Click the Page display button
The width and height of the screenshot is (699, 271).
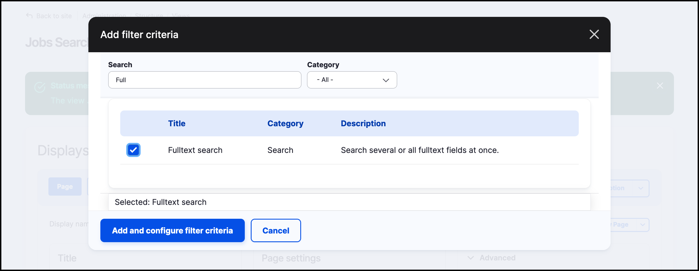click(x=65, y=186)
